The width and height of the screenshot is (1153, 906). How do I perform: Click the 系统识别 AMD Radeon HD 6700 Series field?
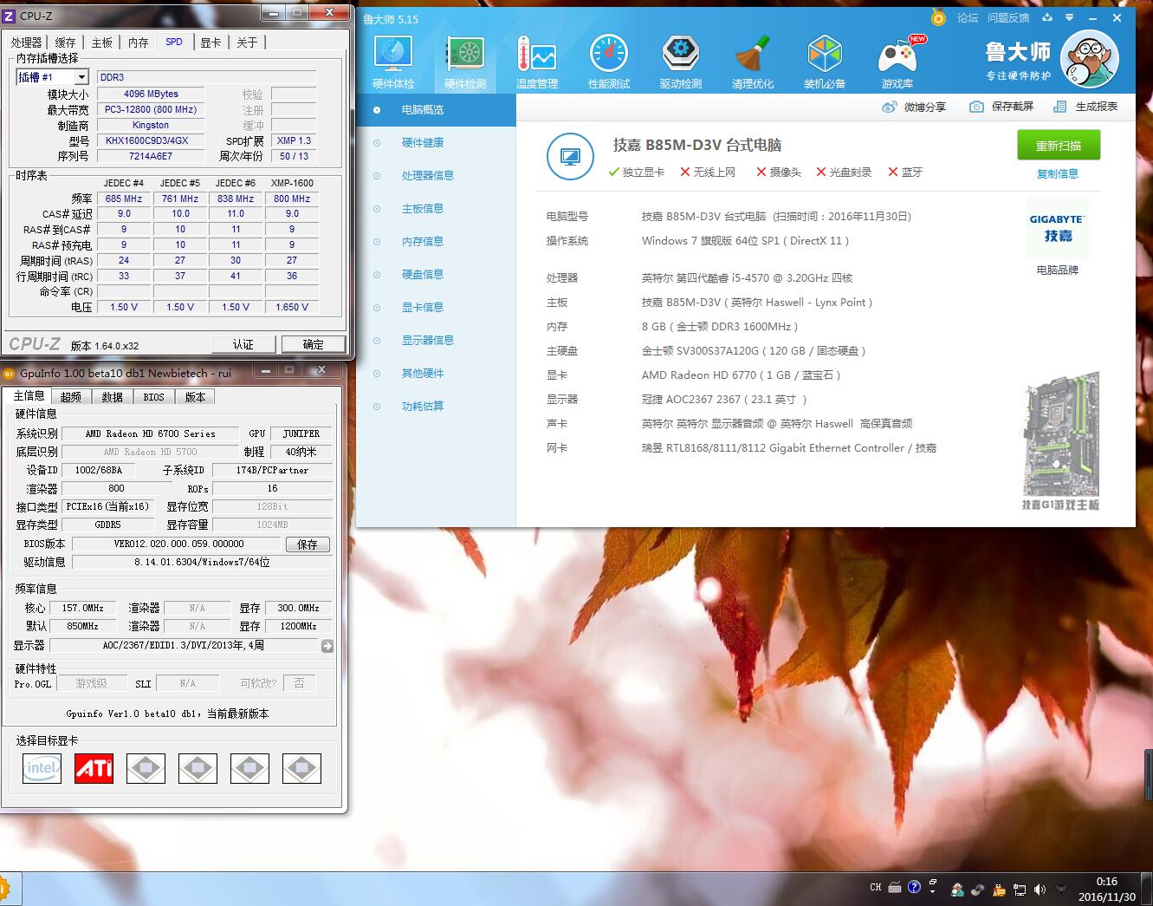click(x=151, y=433)
